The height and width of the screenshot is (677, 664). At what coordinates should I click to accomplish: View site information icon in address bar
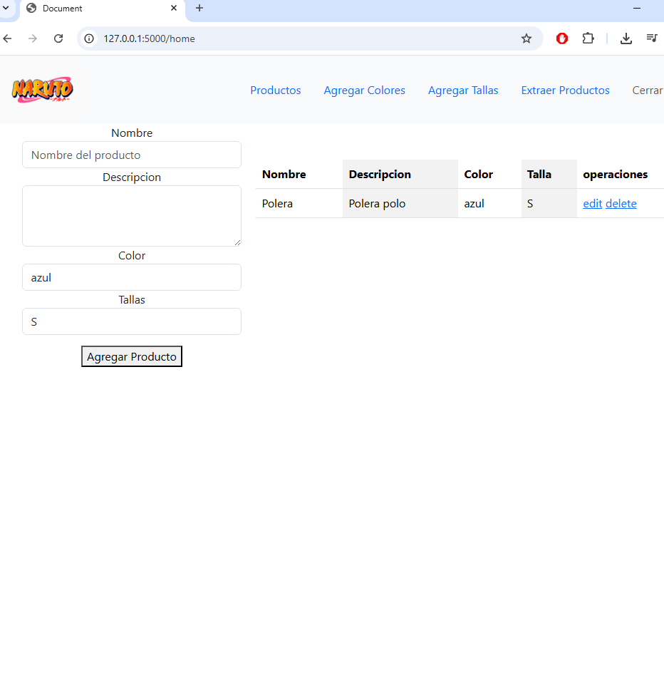click(89, 38)
